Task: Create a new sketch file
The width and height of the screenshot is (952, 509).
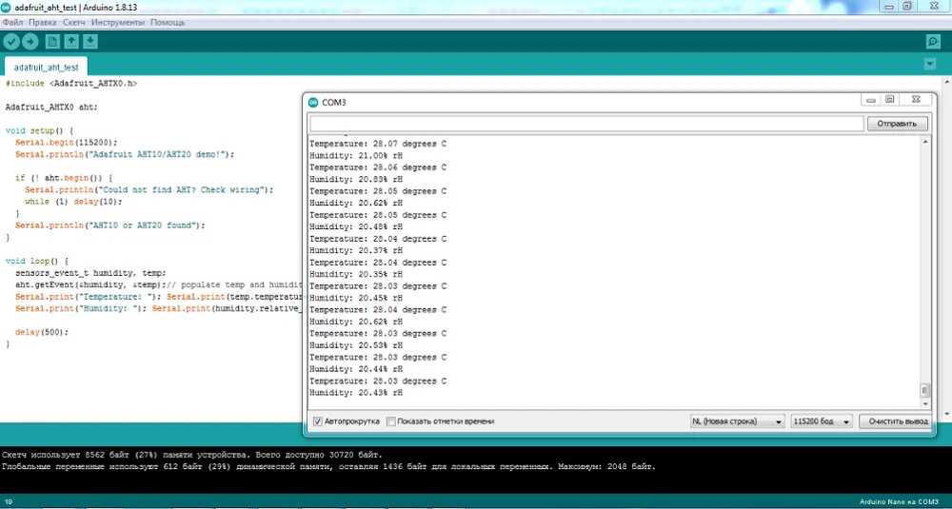Action: click(52, 41)
